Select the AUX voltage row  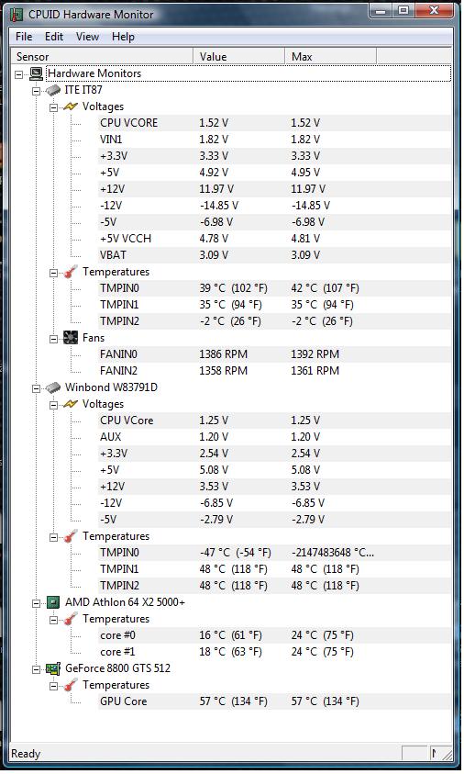274,437
